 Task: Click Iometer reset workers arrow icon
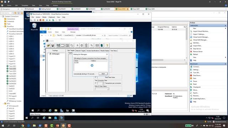92,46
